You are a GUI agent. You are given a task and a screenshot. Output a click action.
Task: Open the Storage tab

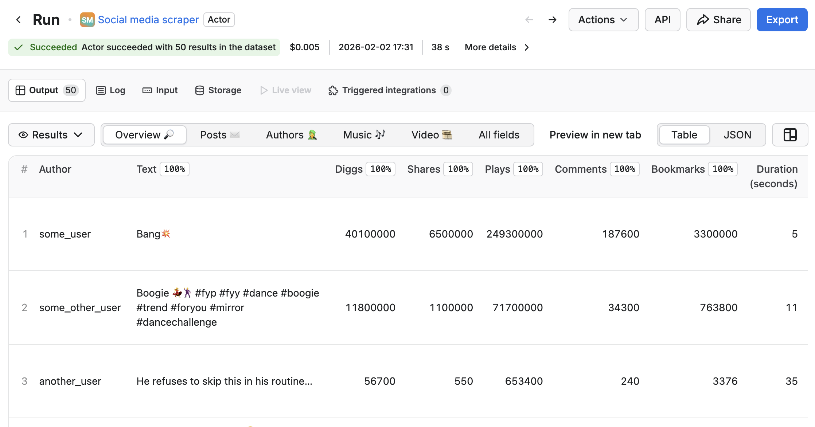click(218, 90)
